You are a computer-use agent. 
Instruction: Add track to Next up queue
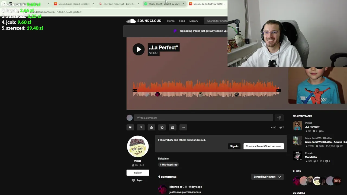click(173, 127)
